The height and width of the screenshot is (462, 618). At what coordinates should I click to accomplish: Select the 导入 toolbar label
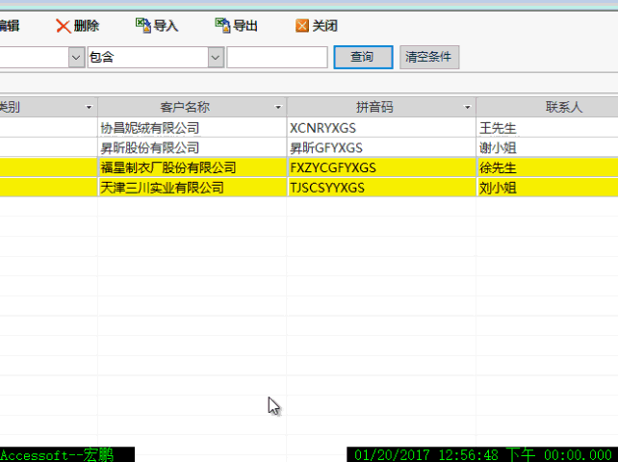point(166,26)
